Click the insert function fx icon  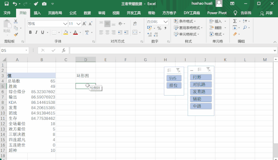pyautogui.click(x=64, y=51)
